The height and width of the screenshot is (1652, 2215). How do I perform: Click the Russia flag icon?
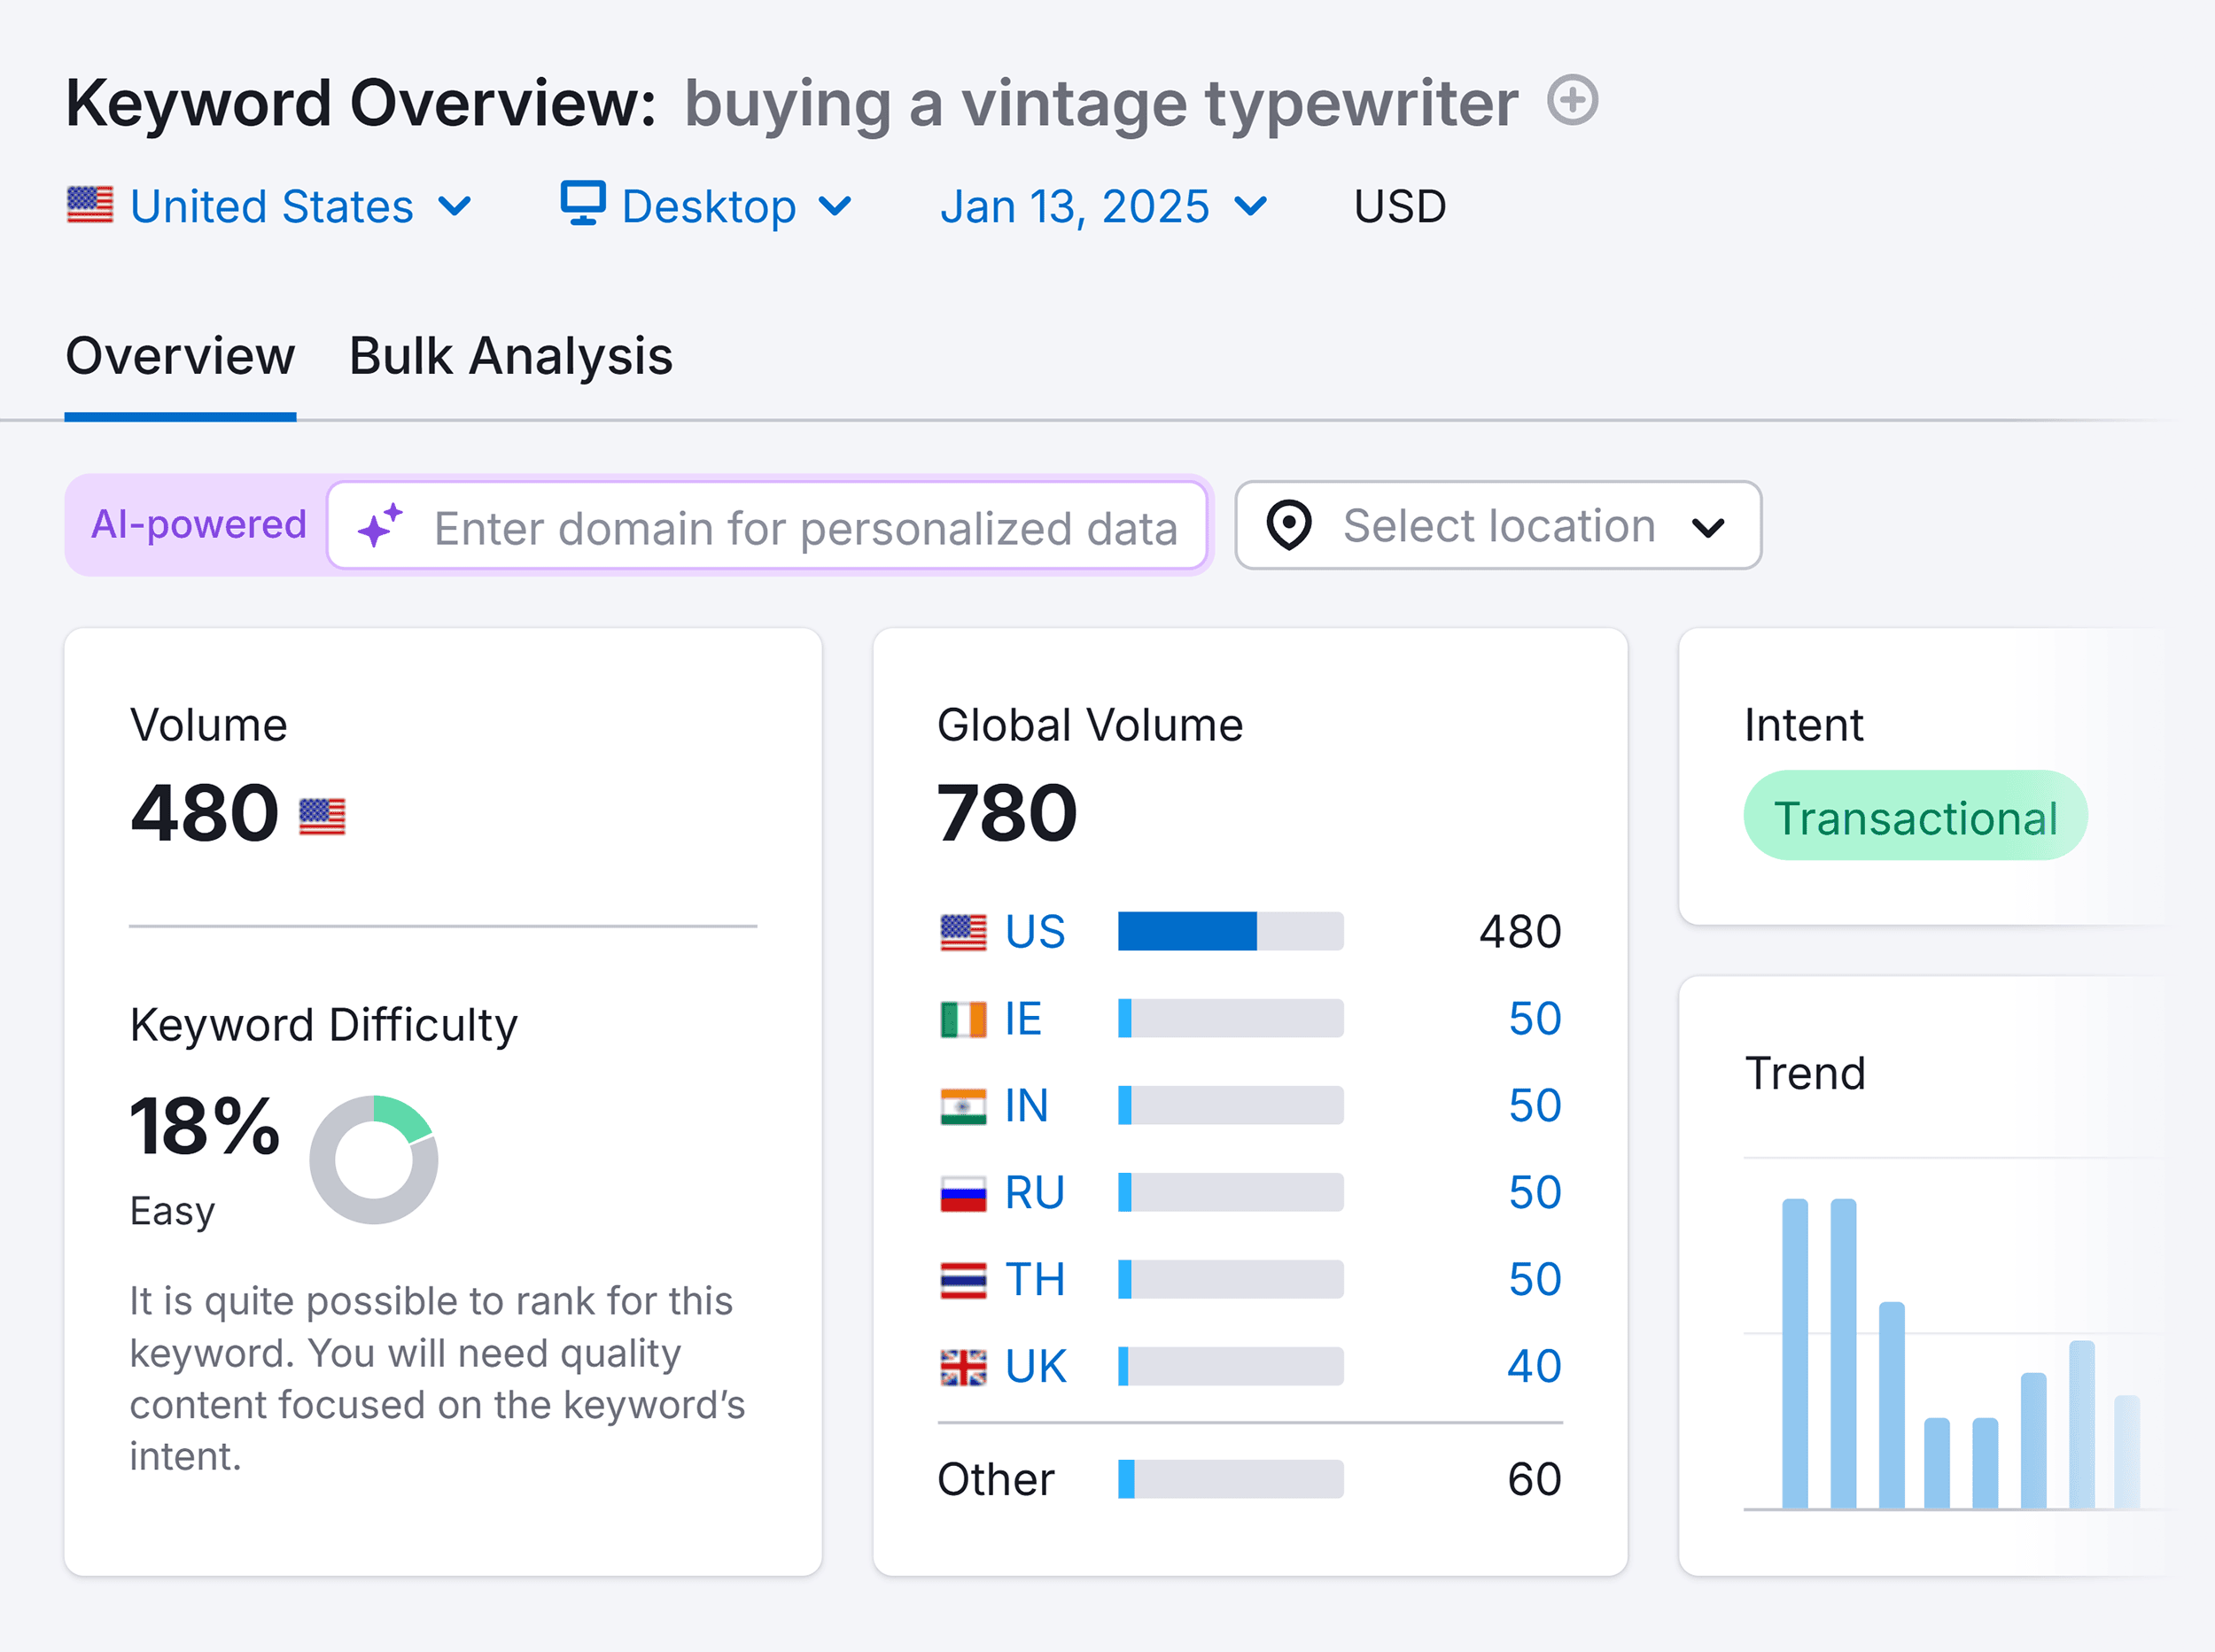tap(963, 1193)
